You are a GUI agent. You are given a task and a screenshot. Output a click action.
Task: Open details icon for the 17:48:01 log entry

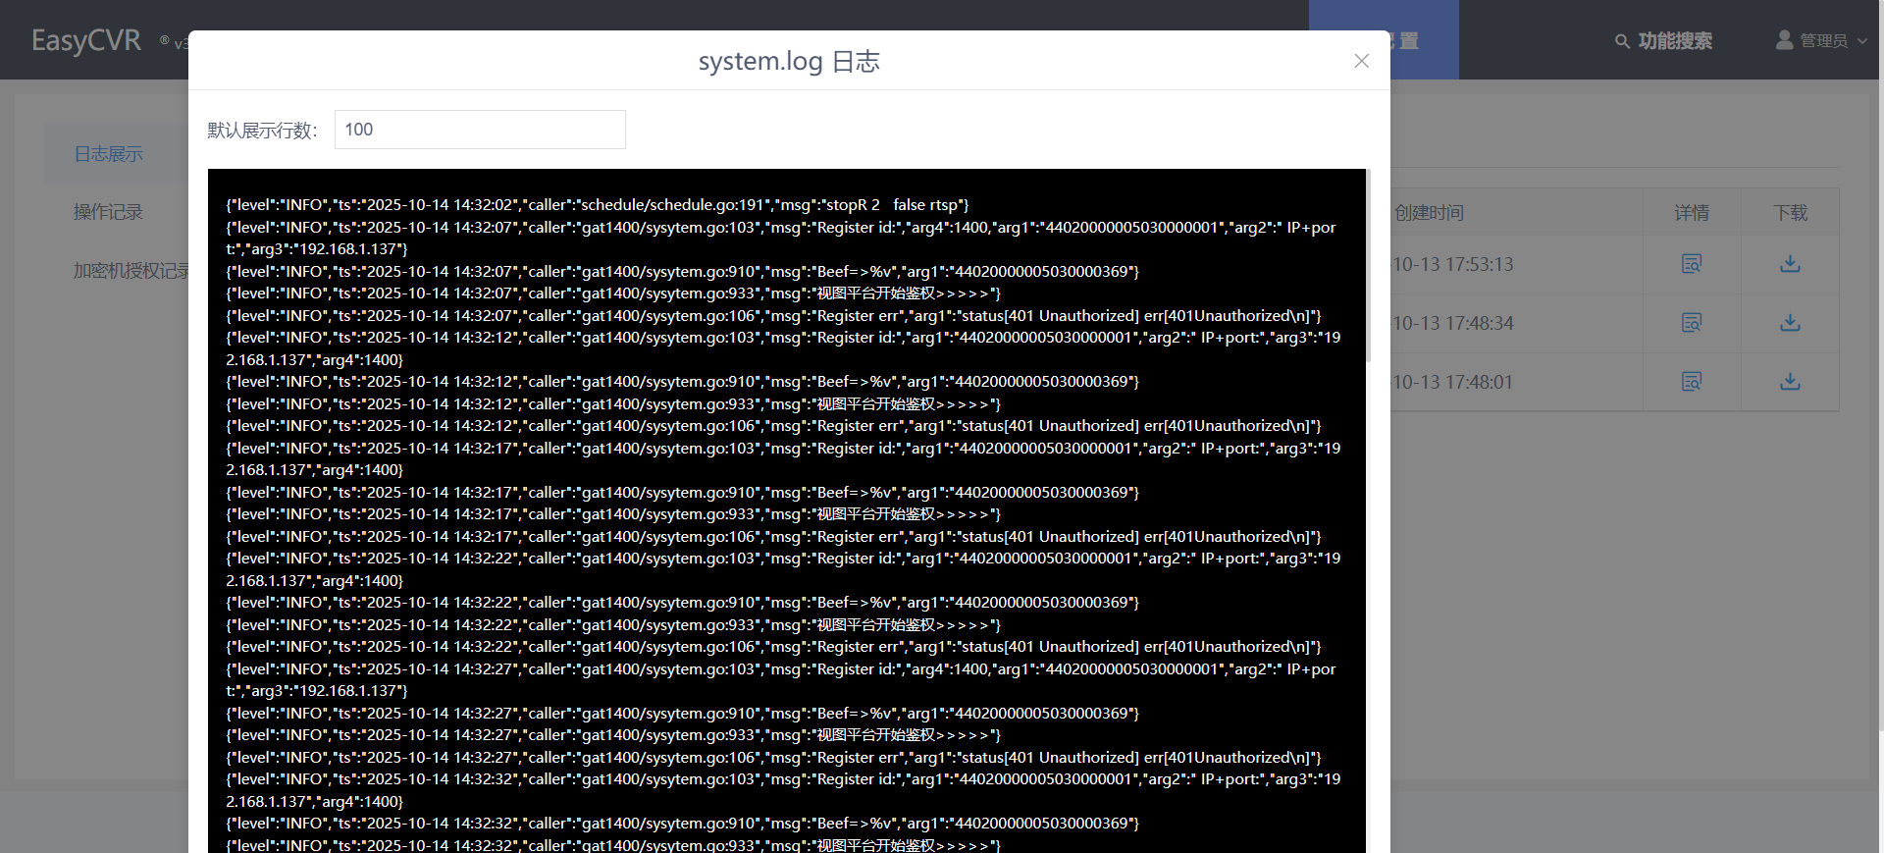pos(1692,382)
